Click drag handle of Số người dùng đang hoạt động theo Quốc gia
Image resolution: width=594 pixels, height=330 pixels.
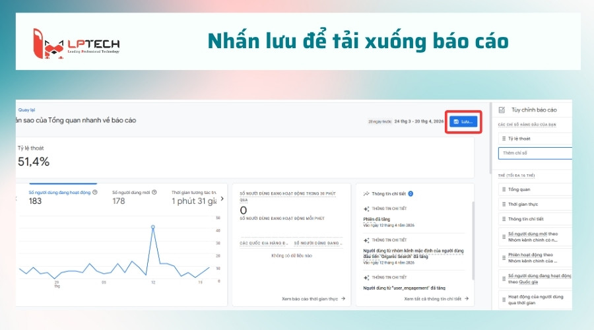(504, 279)
